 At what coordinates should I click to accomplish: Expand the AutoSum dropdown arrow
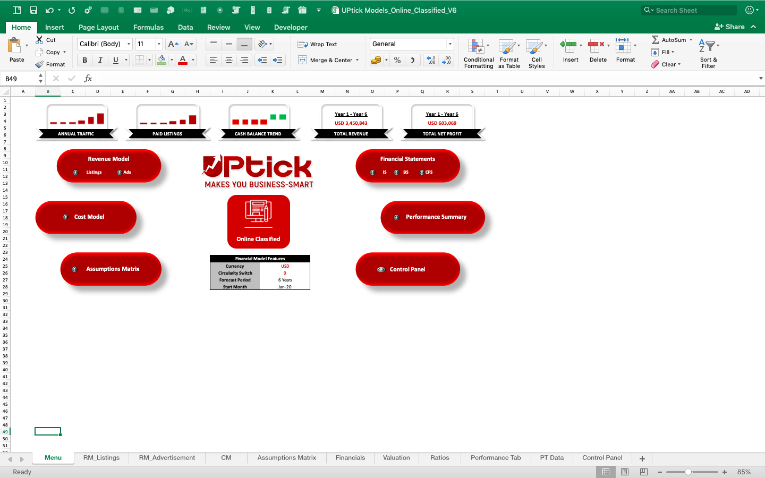tap(691, 40)
